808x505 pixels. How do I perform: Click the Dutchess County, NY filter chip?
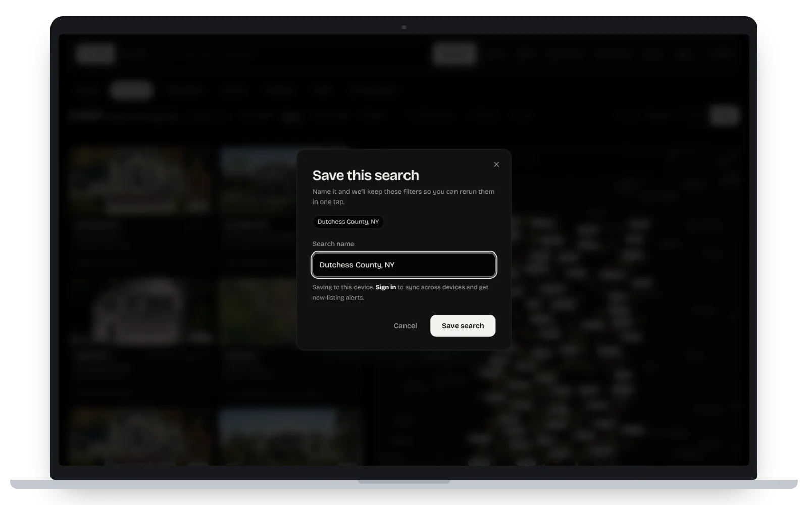[x=348, y=222]
